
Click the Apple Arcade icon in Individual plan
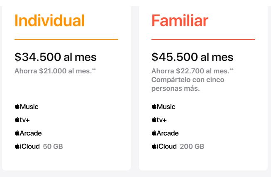(28, 133)
